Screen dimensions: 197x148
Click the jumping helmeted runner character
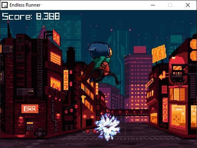(x=100, y=64)
